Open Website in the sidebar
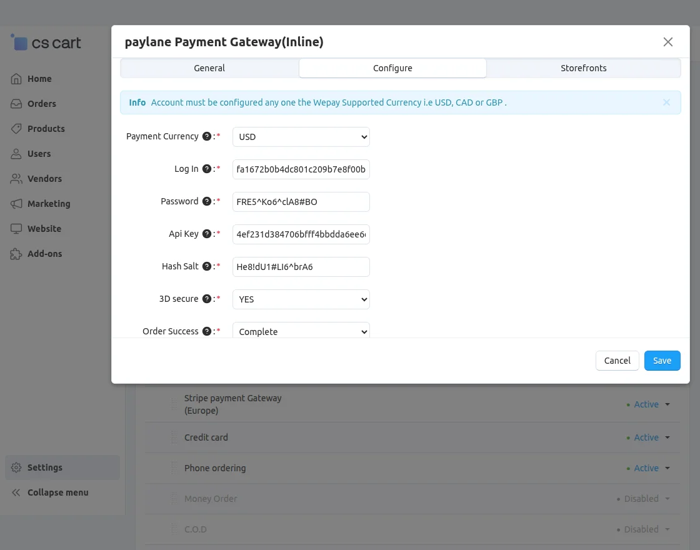Image resolution: width=700 pixels, height=550 pixels. (x=44, y=229)
